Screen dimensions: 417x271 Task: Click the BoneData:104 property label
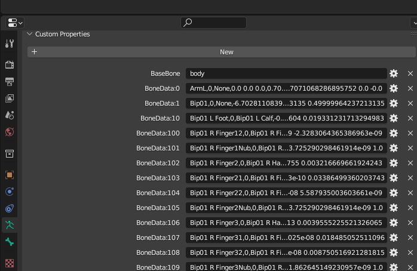tap(158, 193)
